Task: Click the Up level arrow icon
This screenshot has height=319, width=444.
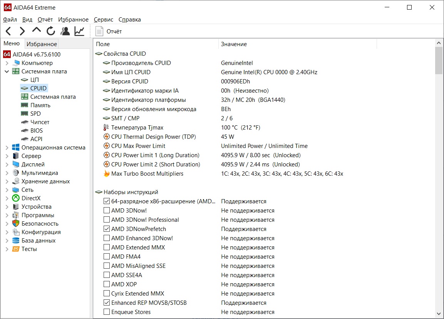Action: tap(37, 30)
